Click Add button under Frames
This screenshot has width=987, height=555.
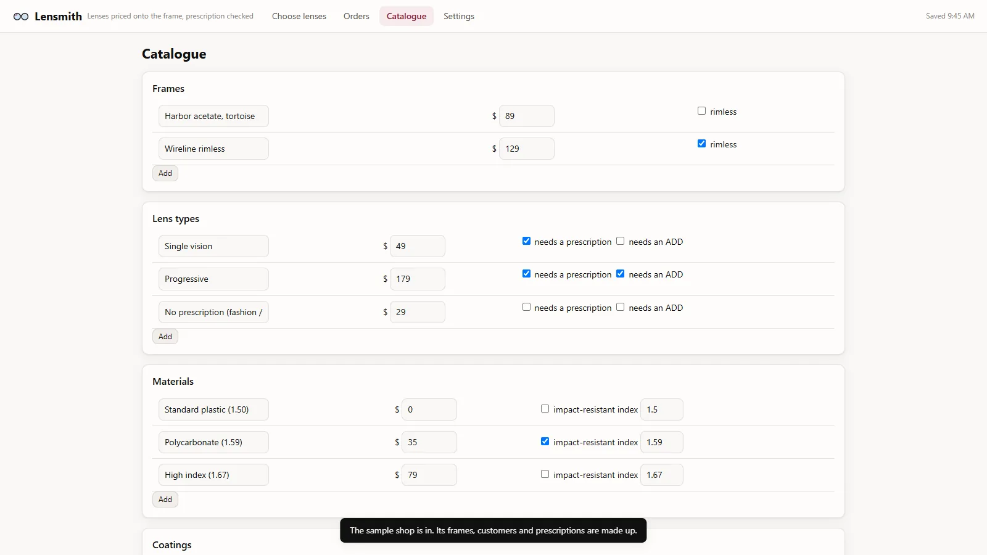165,173
